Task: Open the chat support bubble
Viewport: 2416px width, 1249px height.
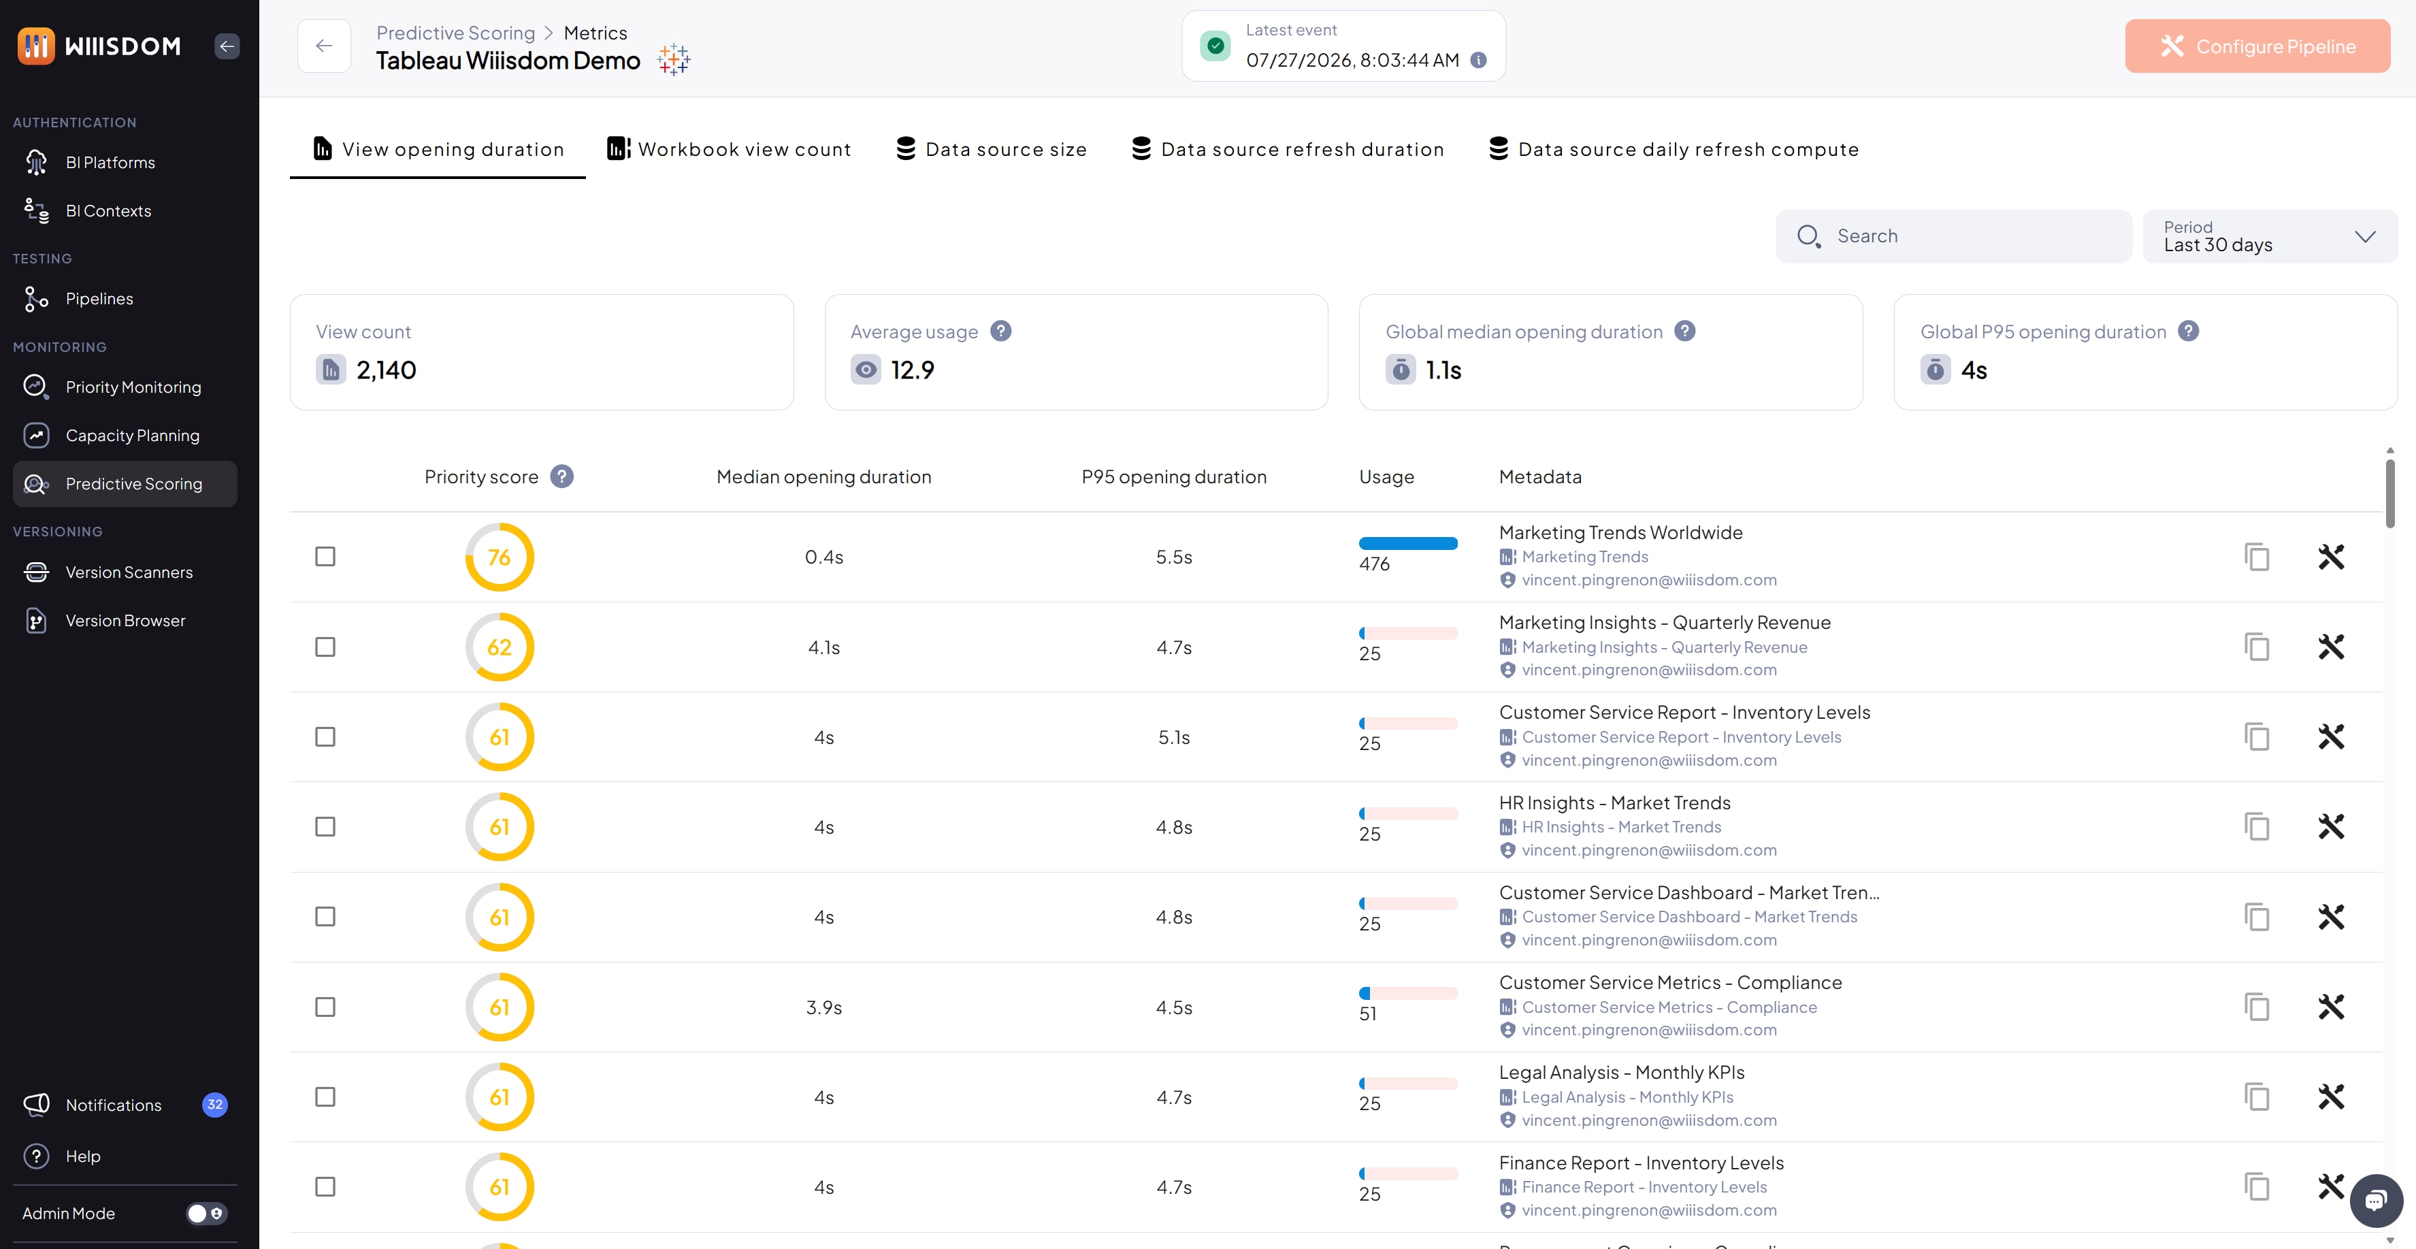Action: coord(2376,1200)
